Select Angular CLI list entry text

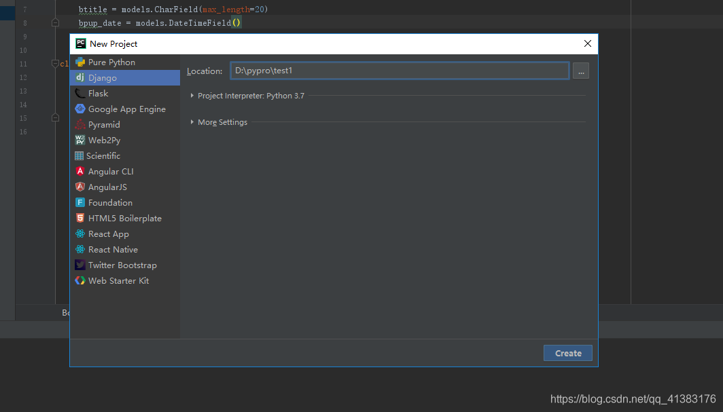pos(111,171)
